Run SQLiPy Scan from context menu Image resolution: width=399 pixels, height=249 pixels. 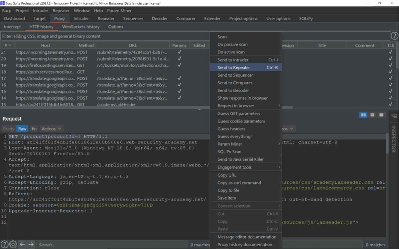point(246,152)
